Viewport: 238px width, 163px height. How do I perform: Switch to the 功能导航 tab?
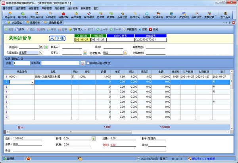[15, 23]
